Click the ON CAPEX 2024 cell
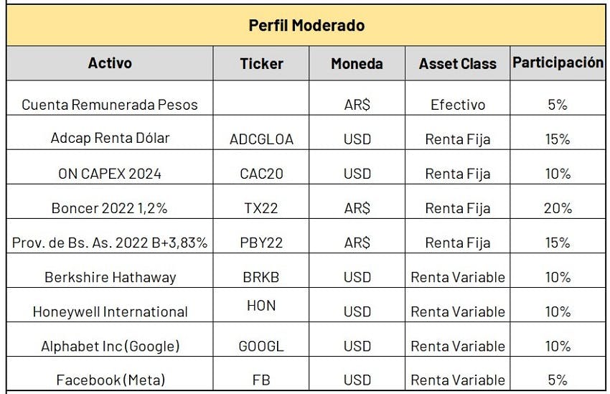 click(110, 167)
